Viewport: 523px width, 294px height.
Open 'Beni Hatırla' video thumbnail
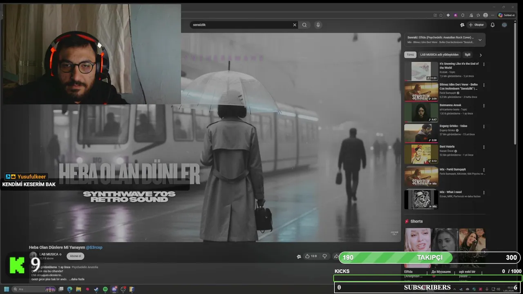pyautogui.click(x=421, y=154)
